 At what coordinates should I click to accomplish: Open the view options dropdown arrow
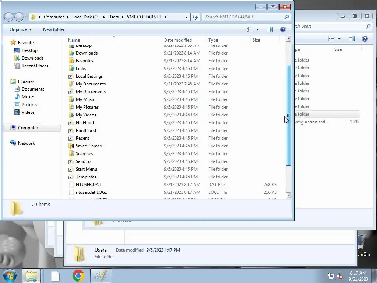point(257,29)
